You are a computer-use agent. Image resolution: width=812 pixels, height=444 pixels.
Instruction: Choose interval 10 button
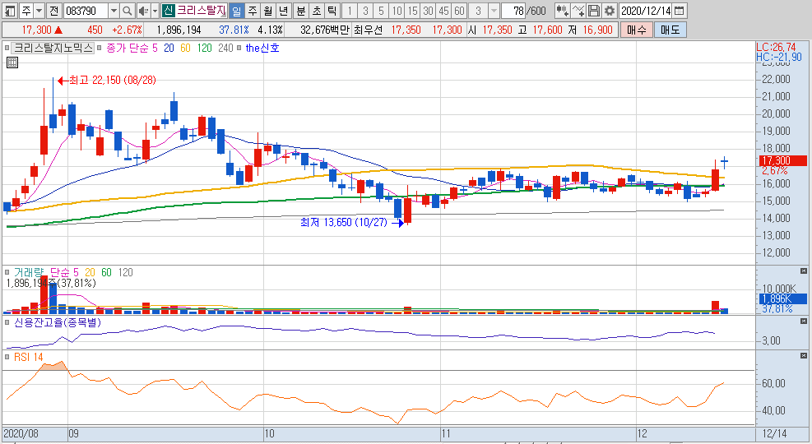397,11
